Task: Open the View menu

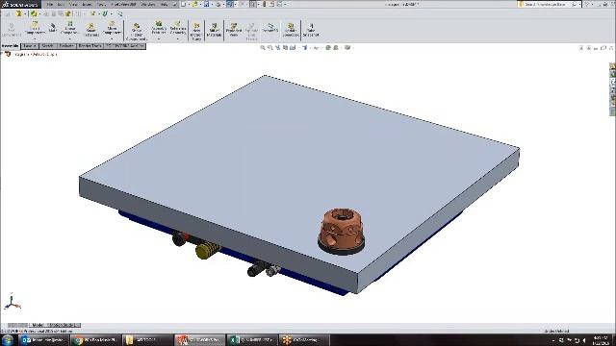Action: click(x=73, y=4)
